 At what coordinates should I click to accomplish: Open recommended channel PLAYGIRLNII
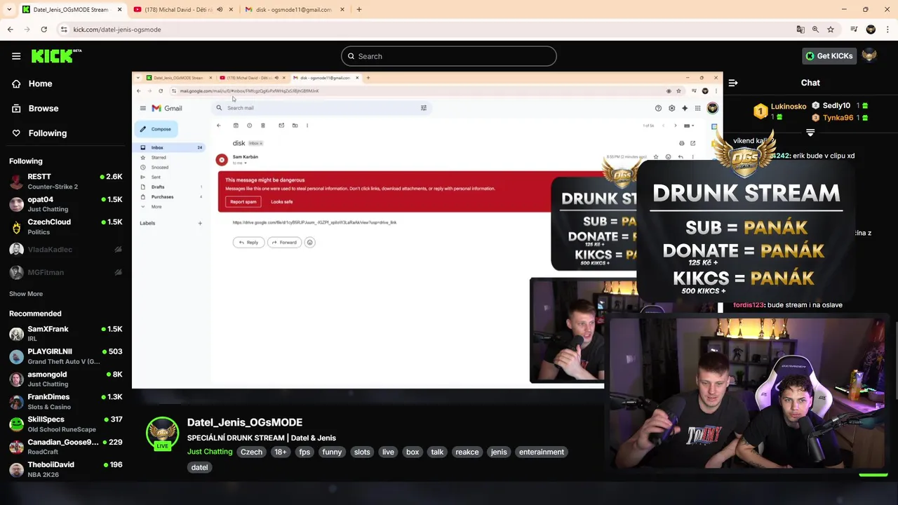coord(66,356)
